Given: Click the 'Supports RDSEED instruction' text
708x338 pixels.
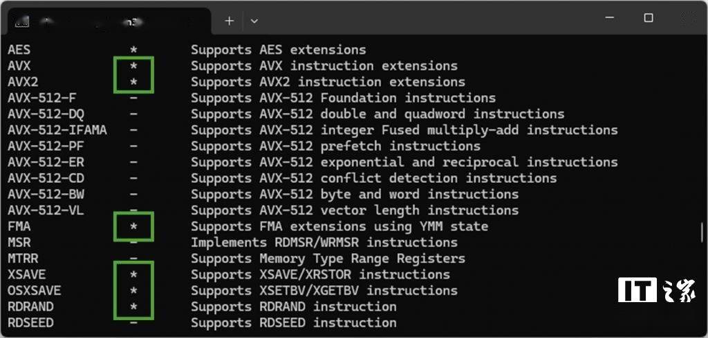Looking at the screenshot, I should (293, 323).
